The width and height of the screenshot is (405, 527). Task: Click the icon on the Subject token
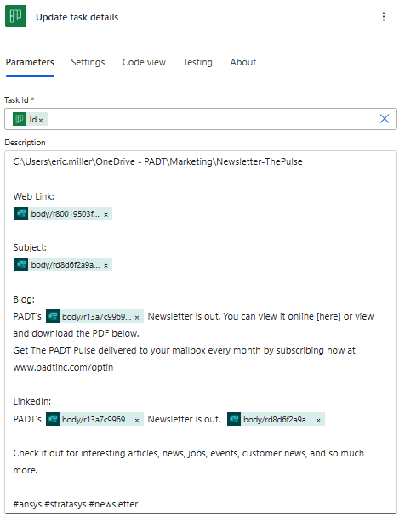pyautogui.click(x=21, y=265)
